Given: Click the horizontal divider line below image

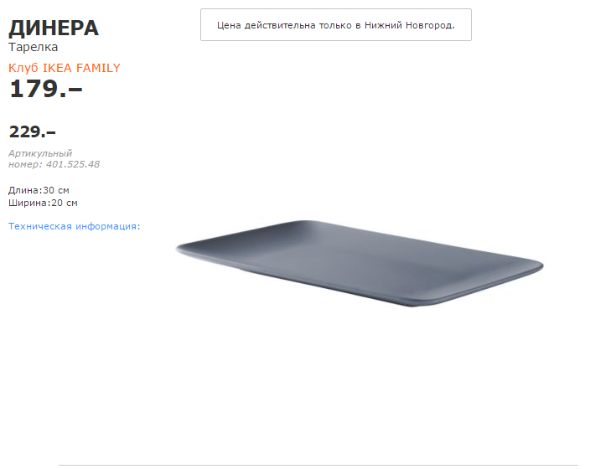Looking at the screenshot, I should 318,465.
